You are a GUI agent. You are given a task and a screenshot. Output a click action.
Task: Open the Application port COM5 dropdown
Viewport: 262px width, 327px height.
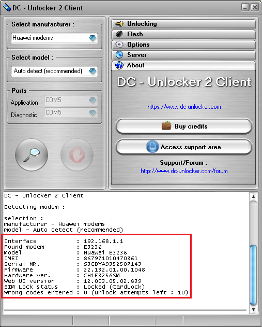click(71, 100)
